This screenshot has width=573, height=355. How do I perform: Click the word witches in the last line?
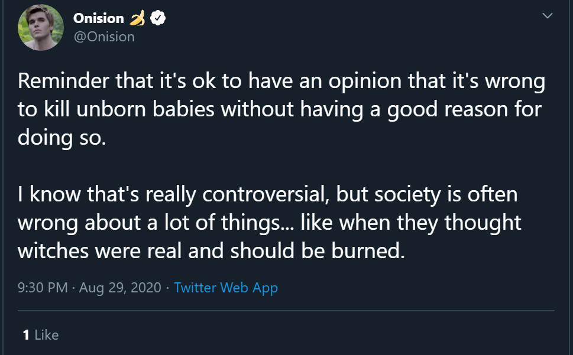point(53,251)
